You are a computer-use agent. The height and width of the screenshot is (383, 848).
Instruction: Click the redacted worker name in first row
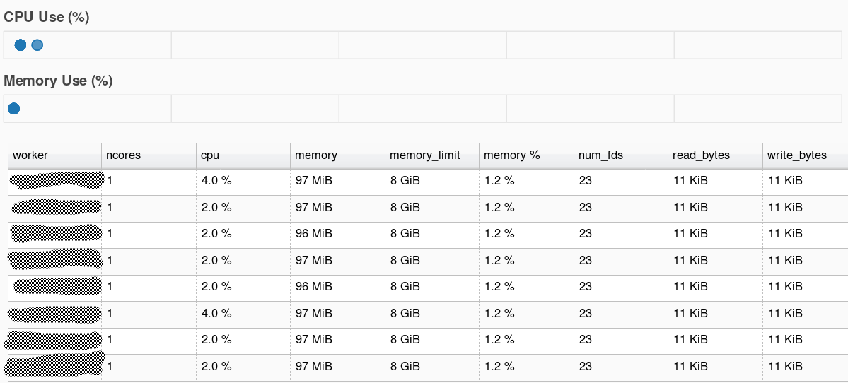click(57, 181)
